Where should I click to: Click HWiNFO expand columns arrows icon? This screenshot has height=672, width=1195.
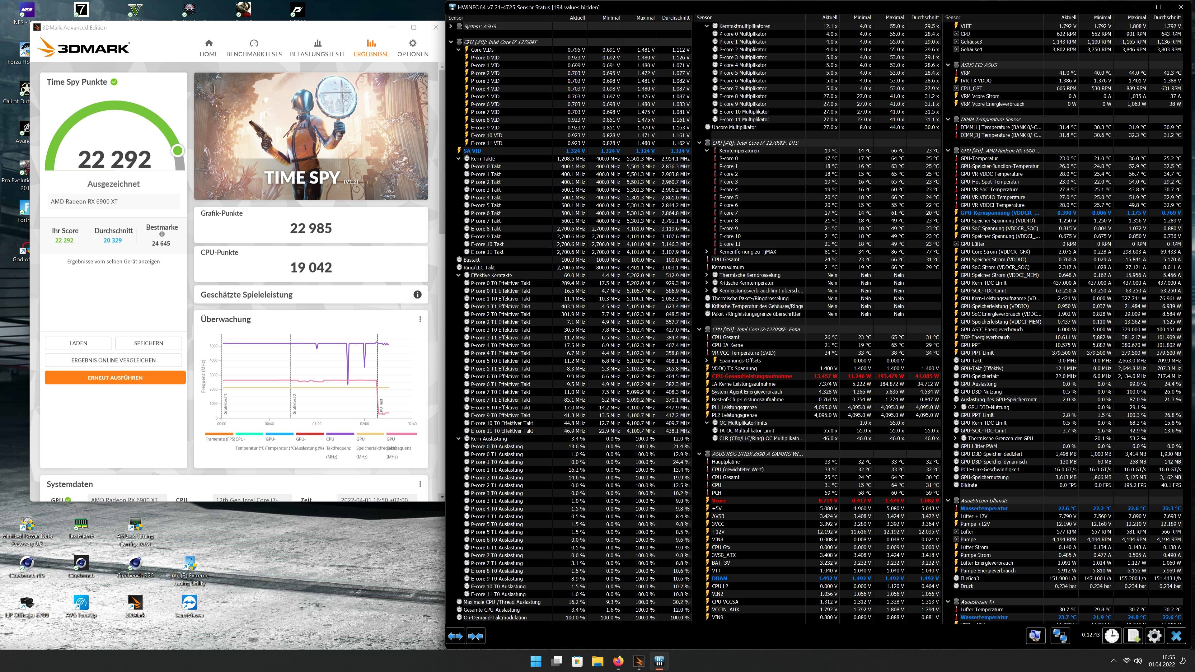(x=455, y=636)
